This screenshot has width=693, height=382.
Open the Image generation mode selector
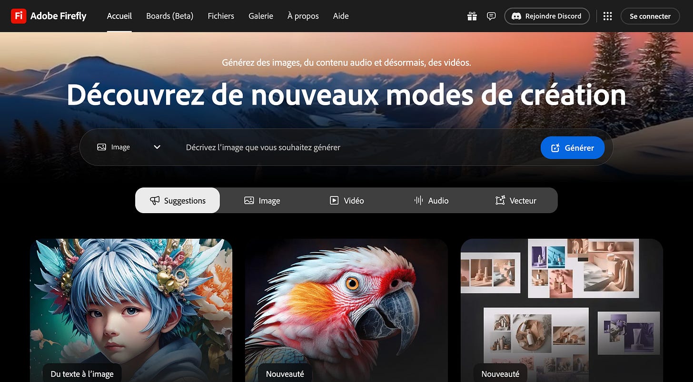[x=129, y=147]
